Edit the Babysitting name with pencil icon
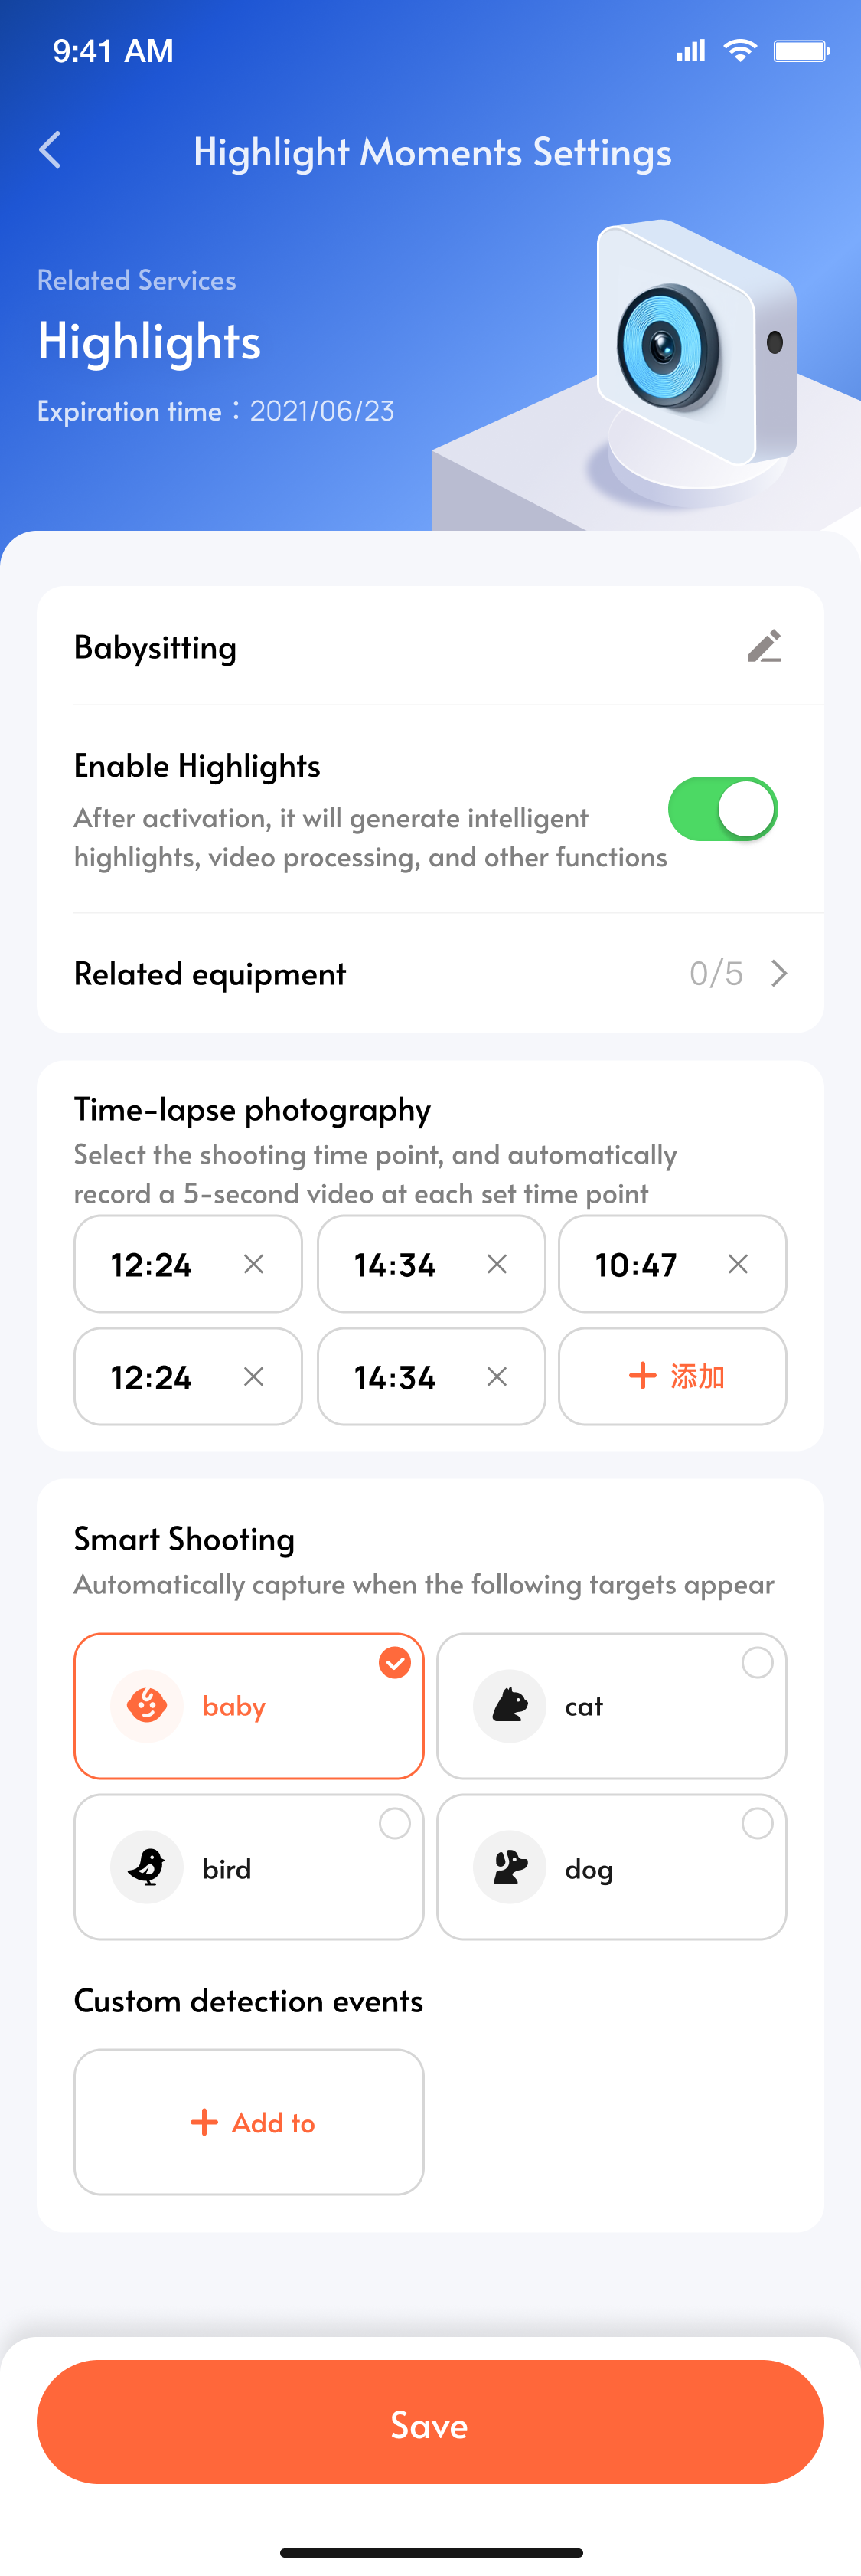The width and height of the screenshot is (861, 2576). (x=764, y=646)
